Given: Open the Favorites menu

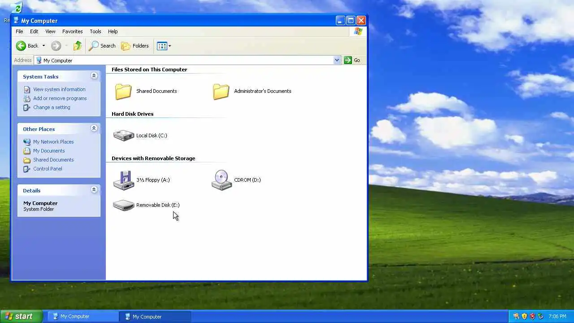Looking at the screenshot, I should pyautogui.click(x=72, y=31).
